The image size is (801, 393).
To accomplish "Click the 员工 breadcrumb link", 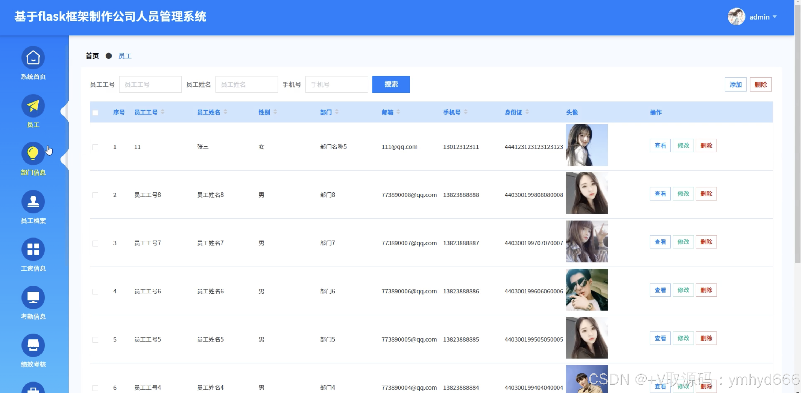I will pos(125,56).
